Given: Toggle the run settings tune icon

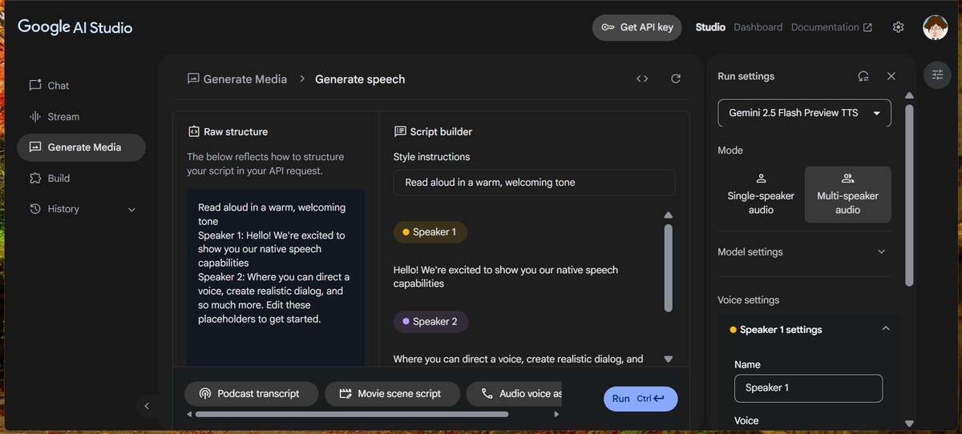Looking at the screenshot, I should click(937, 74).
